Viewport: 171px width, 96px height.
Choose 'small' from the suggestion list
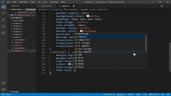click(110, 37)
